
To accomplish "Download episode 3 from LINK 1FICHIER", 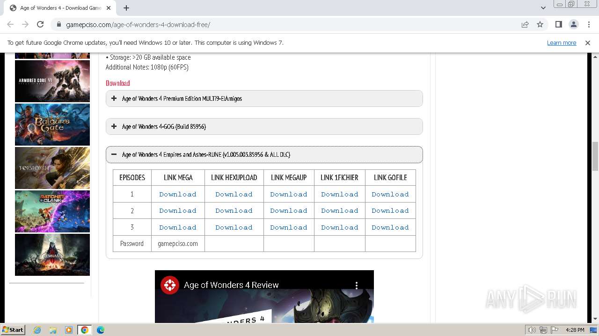I will (x=340, y=227).
